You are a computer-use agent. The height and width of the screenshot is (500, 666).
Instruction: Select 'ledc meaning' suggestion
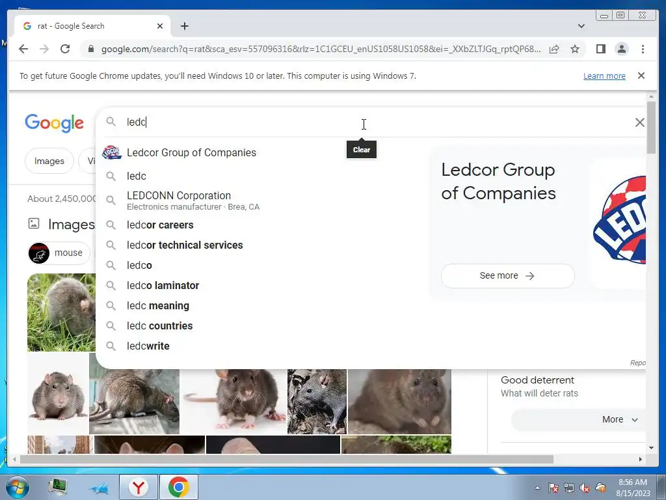coord(261,306)
